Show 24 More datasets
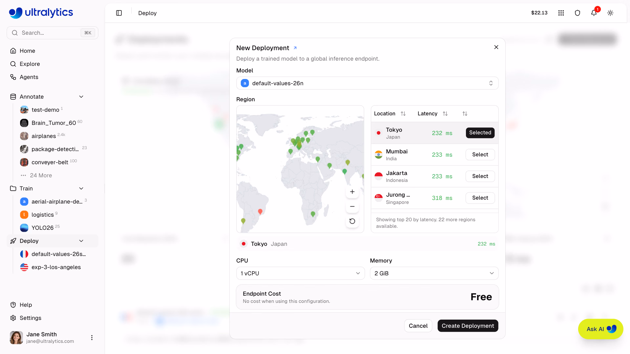 point(41,175)
